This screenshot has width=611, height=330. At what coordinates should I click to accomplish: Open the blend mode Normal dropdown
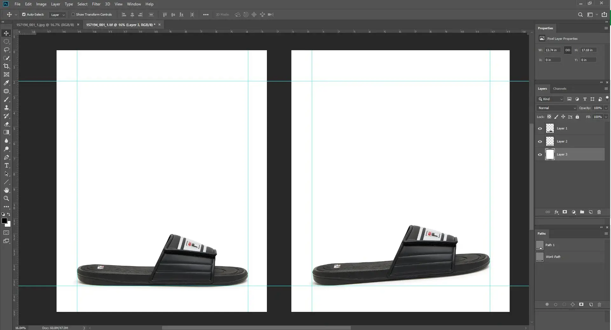coord(557,108)
